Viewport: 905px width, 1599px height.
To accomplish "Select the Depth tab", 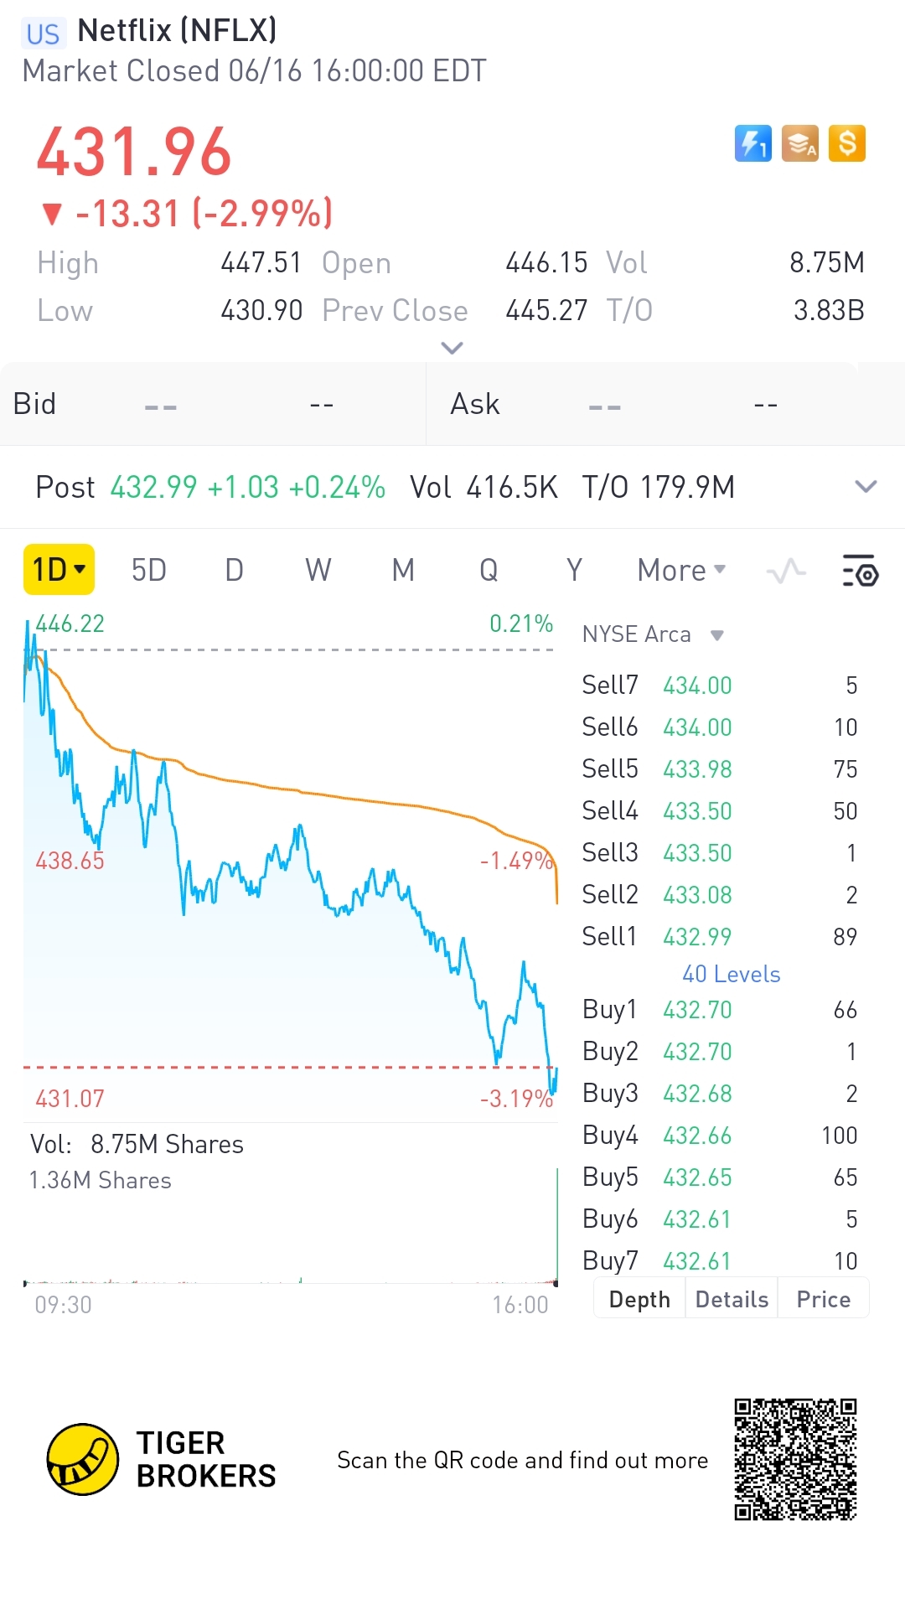I will [639, 1299].
